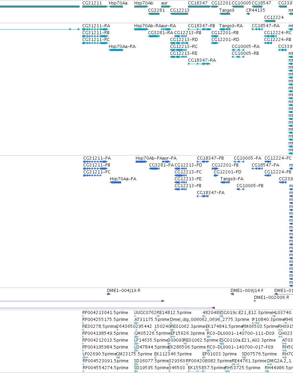Select EST SD07576.5prime

(259, 354)
